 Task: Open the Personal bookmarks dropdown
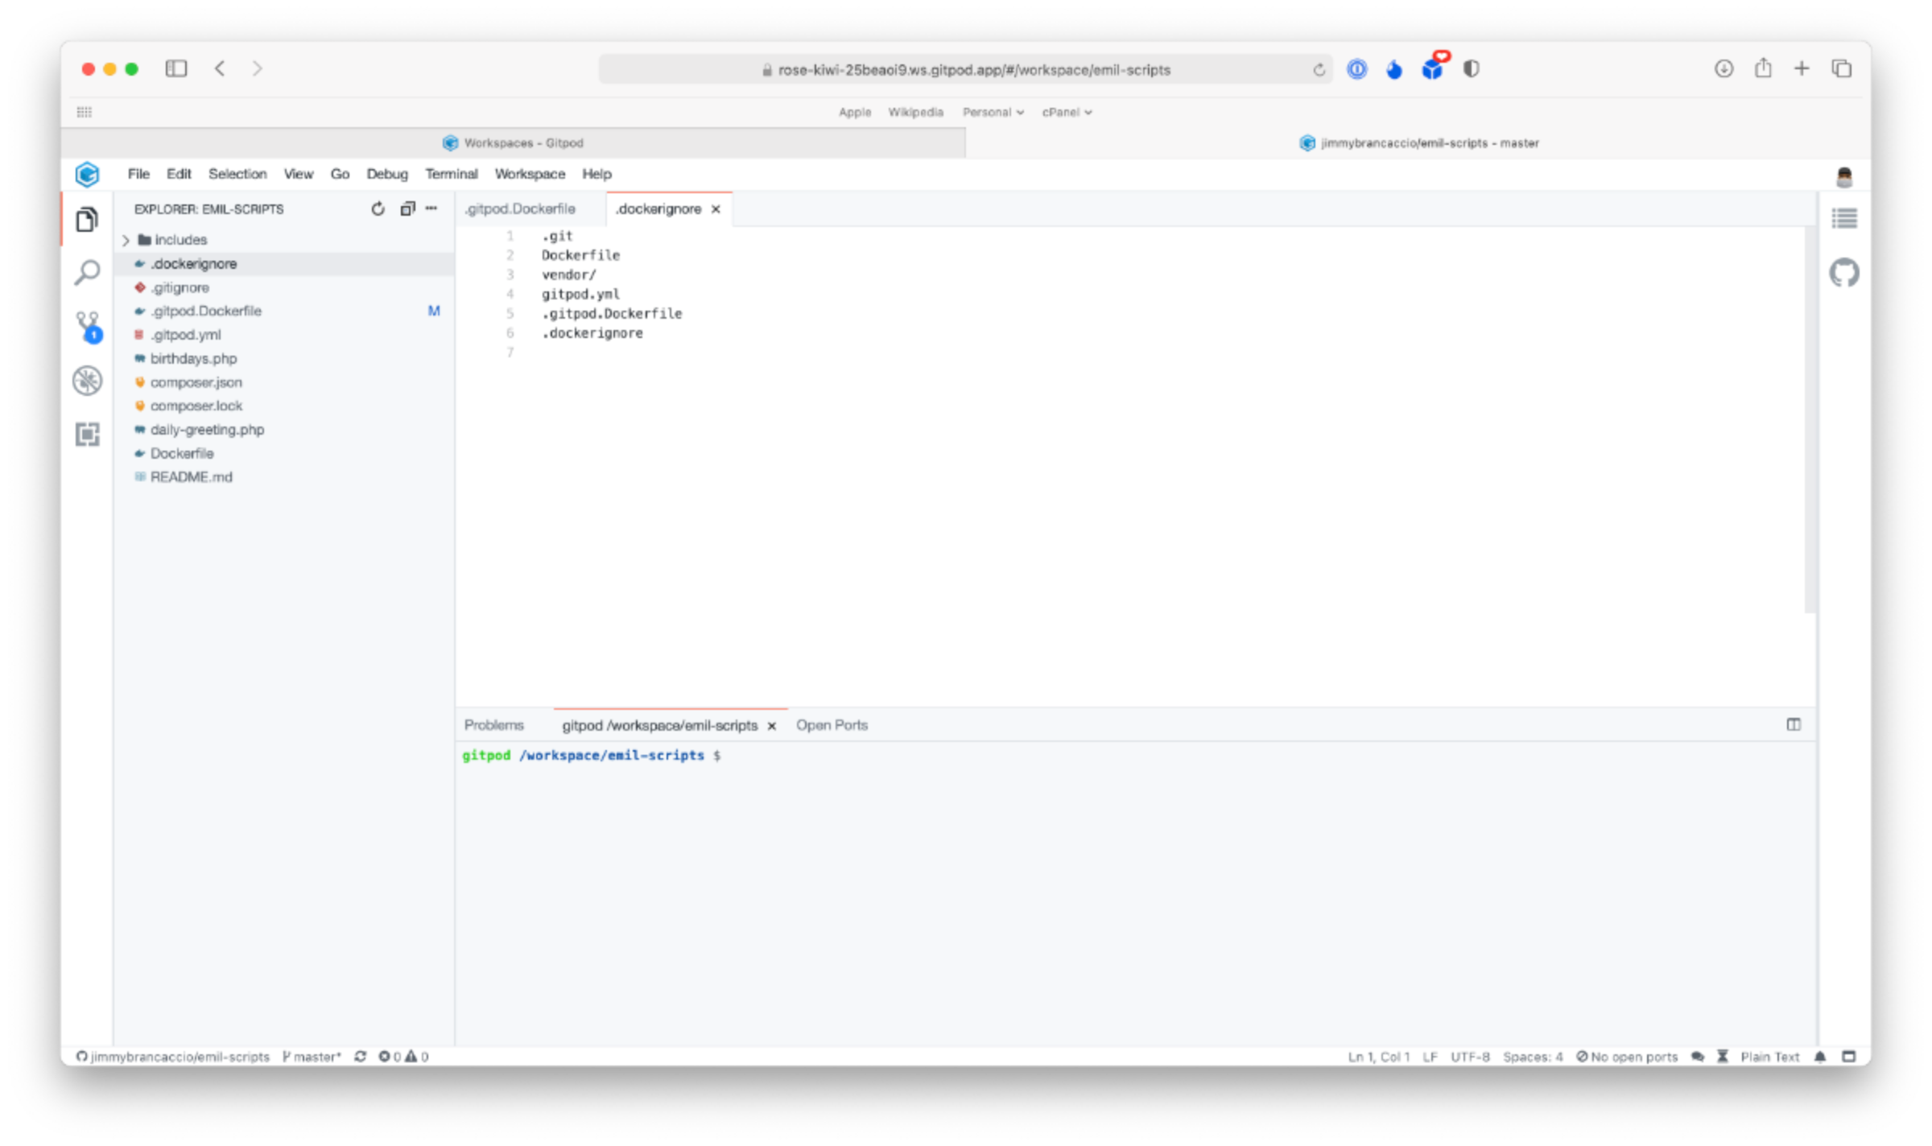(x=993, y=113)
